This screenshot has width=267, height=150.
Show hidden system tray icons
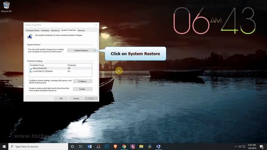(x=236, y=146)
